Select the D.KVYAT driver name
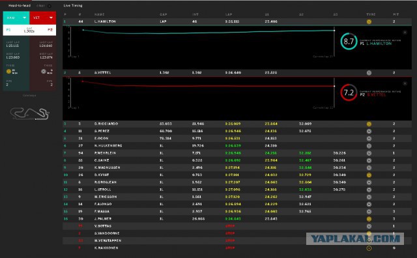The height and width of the screenshot is (258, 417). click(102, 175)
